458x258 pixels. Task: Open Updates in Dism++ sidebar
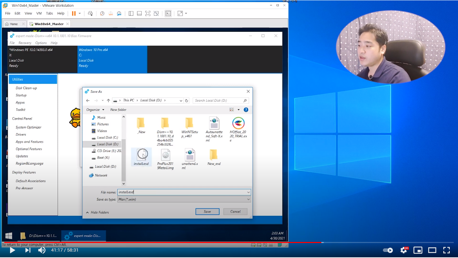(x=22, y=156)
